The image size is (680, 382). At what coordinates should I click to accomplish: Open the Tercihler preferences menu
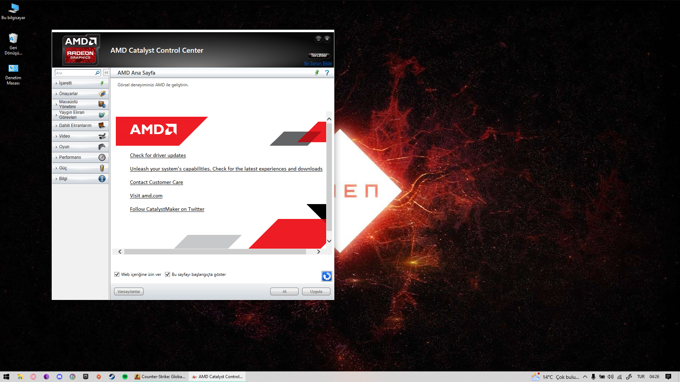[319, 56]
